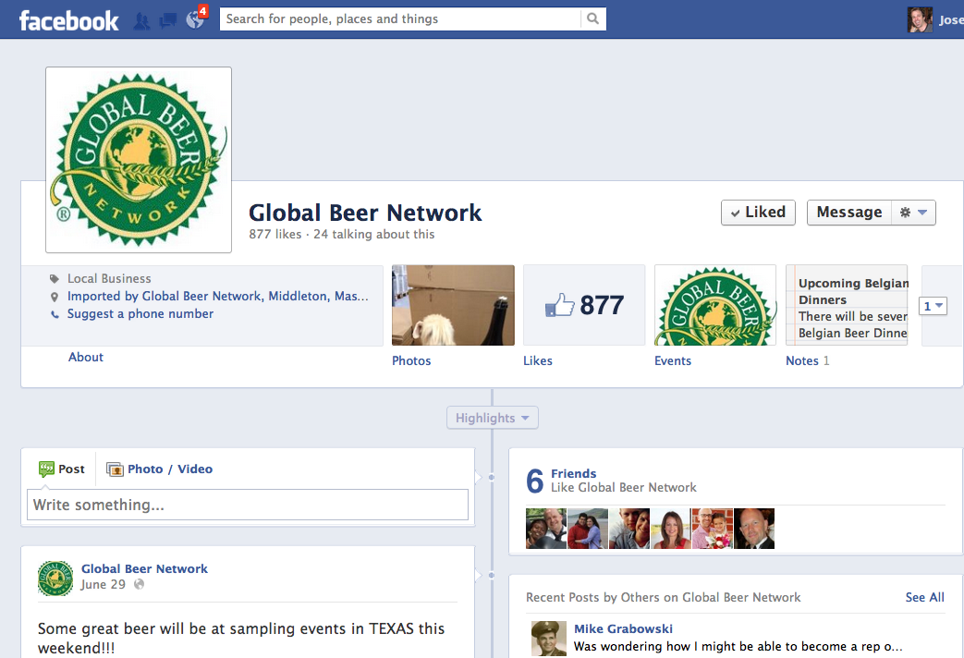The height and width of the screenshot is (658, 964).
Task: Open second friend photo showing a couple
Action: point(588,529)
